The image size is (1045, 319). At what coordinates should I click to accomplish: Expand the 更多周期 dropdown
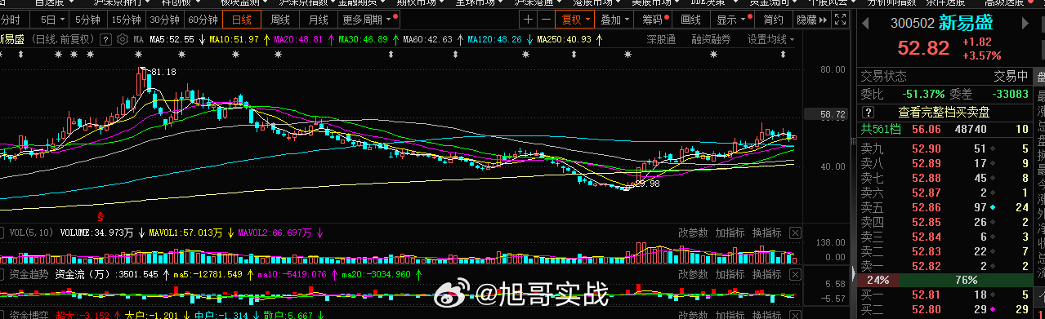pos(369,20)
